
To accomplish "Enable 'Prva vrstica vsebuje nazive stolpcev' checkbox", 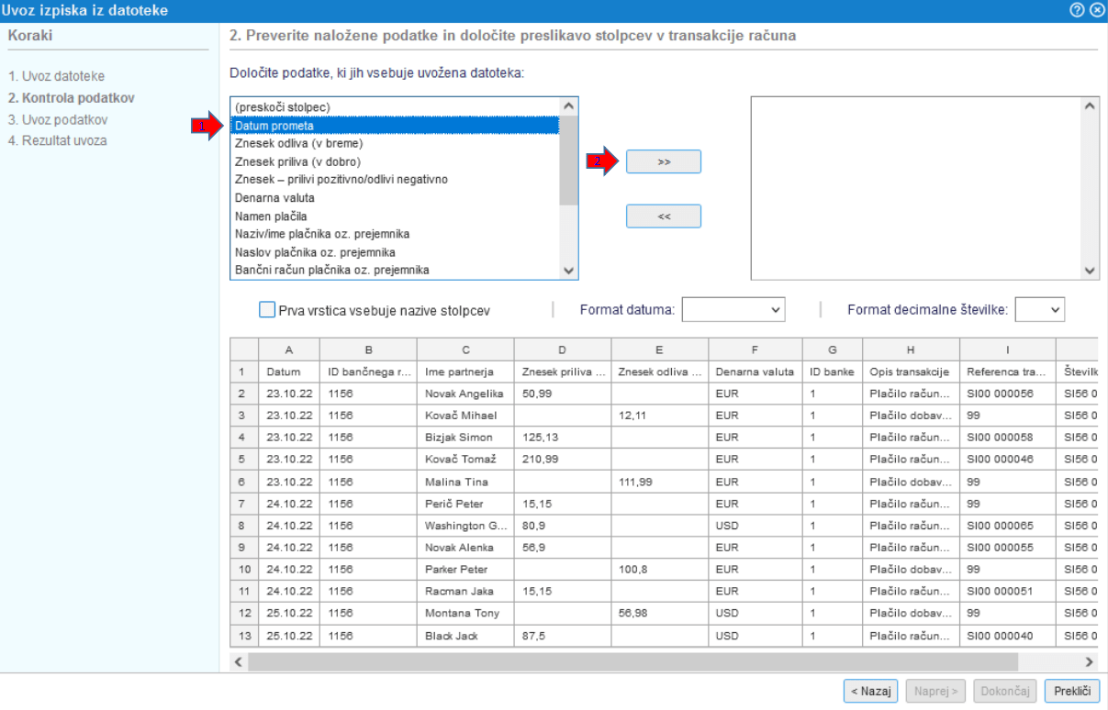I will point(267,310).
